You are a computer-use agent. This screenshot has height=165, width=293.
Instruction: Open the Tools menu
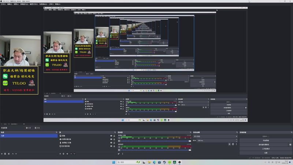click(51, 4)
